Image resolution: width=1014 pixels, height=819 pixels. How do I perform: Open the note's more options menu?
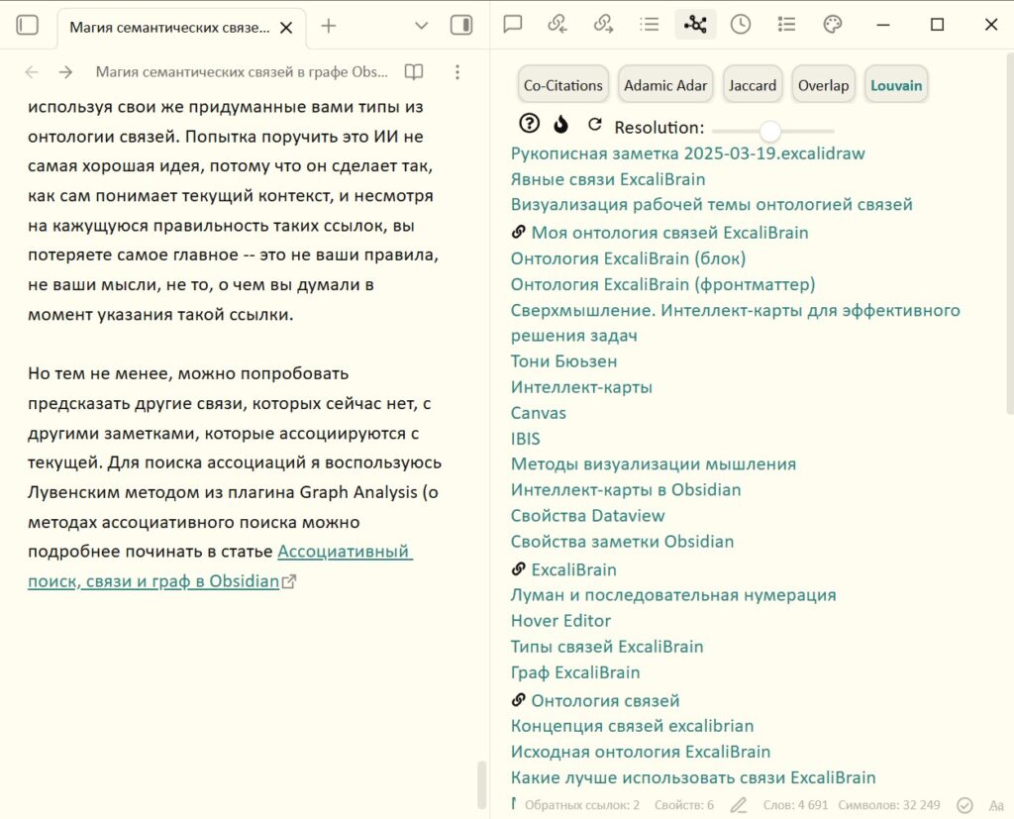pyautogui.click(x=456, y=72)
